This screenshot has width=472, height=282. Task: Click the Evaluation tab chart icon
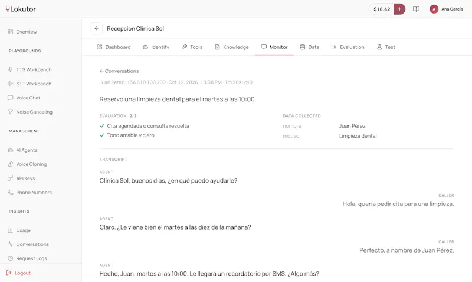[x=334, y=47]
